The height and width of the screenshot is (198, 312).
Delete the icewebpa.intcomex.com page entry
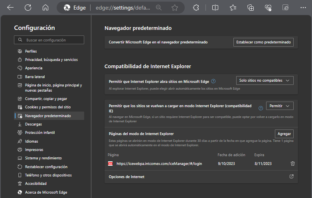pyautogui.click(x=292, y=163)
